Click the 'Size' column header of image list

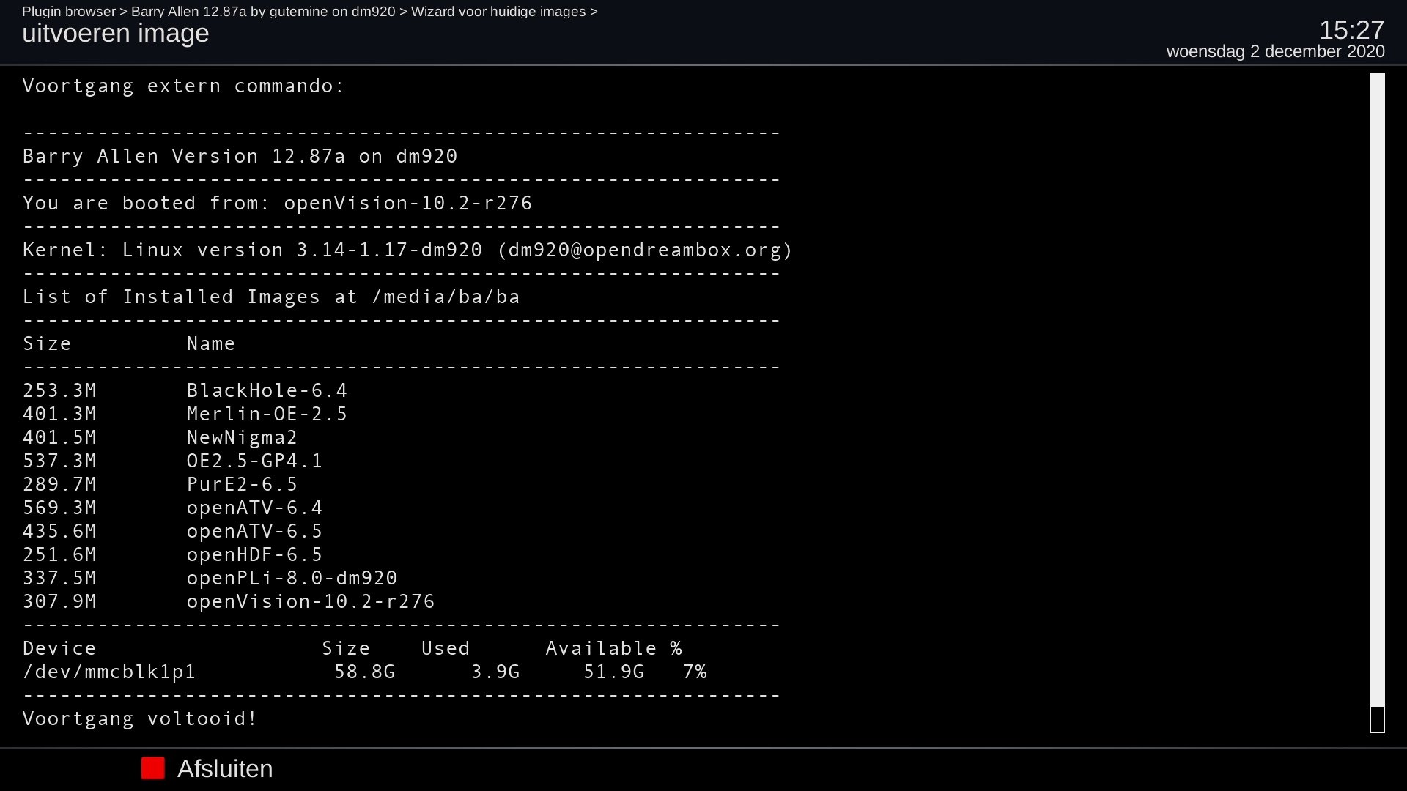pos(47,343)
